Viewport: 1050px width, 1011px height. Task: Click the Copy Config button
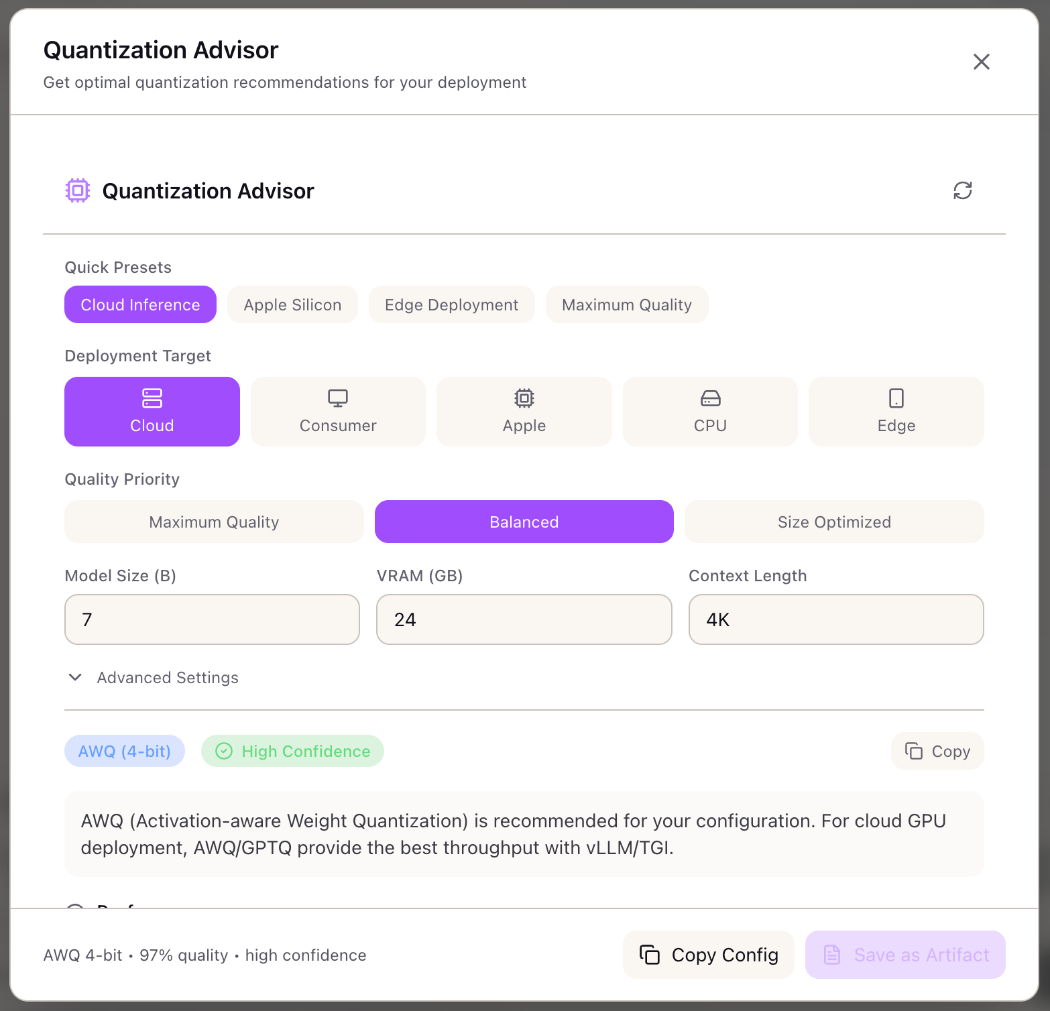[708, 954]
